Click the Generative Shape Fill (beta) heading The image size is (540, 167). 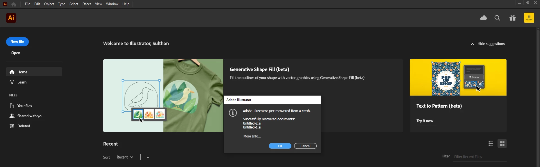(259, 69)
